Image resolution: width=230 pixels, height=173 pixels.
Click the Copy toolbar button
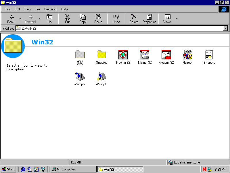pyautogui.click(x=83, y=19)
